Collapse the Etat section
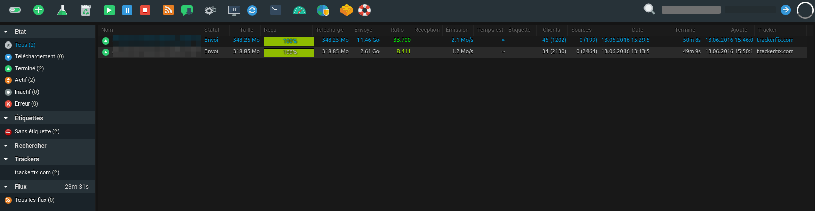The width and height of the screenshot is (815, 211). point(6,32)
